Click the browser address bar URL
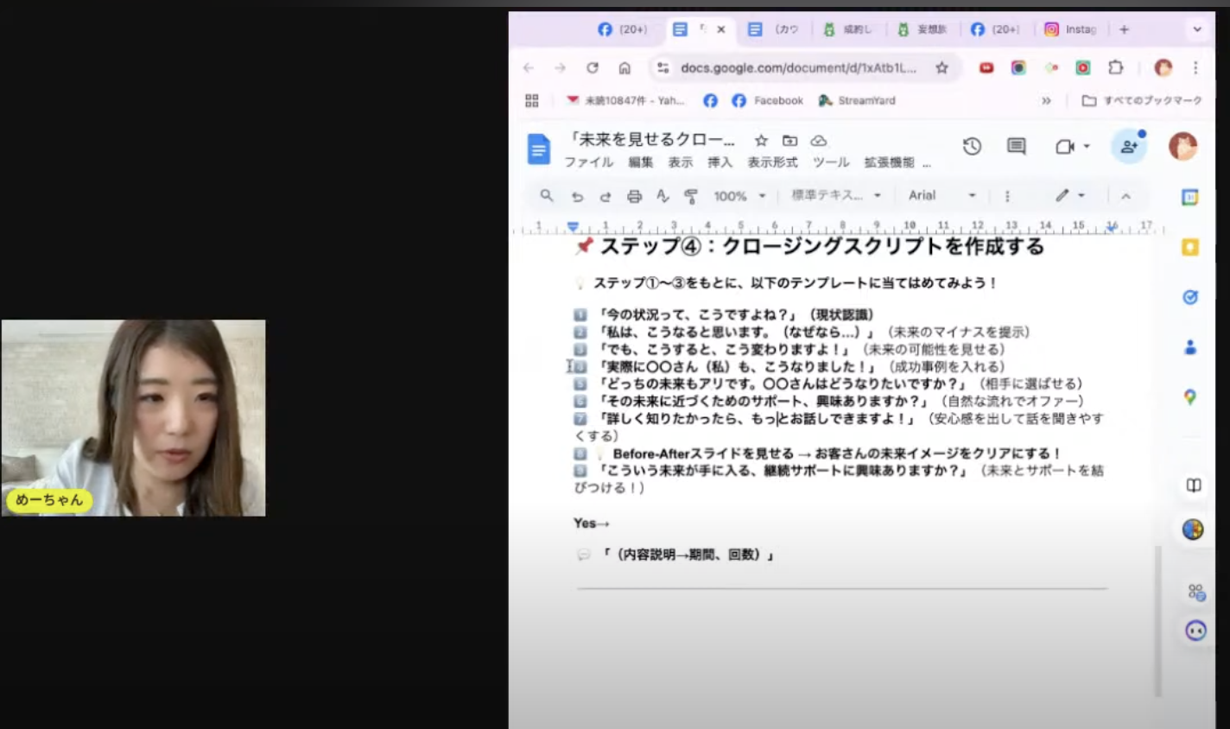The image size is (1230, 729). pyautogui.click(x=797, y=67)
